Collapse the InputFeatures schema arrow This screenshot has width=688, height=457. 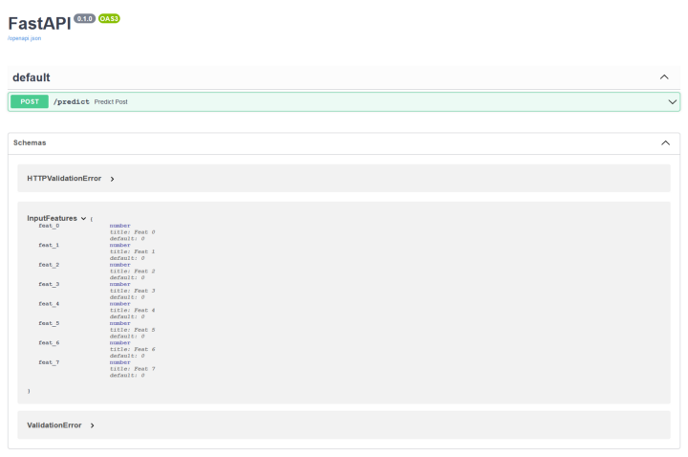coord(83,219)
